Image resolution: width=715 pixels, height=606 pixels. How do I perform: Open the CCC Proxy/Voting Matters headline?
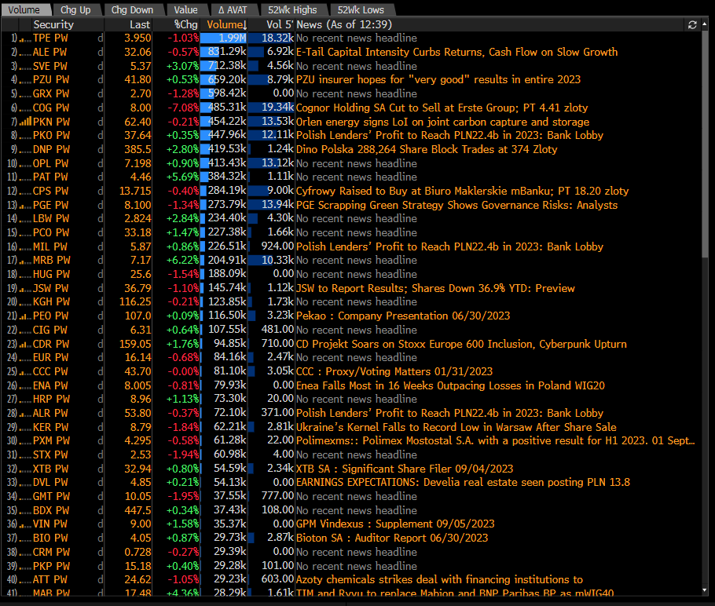(394, 372)
